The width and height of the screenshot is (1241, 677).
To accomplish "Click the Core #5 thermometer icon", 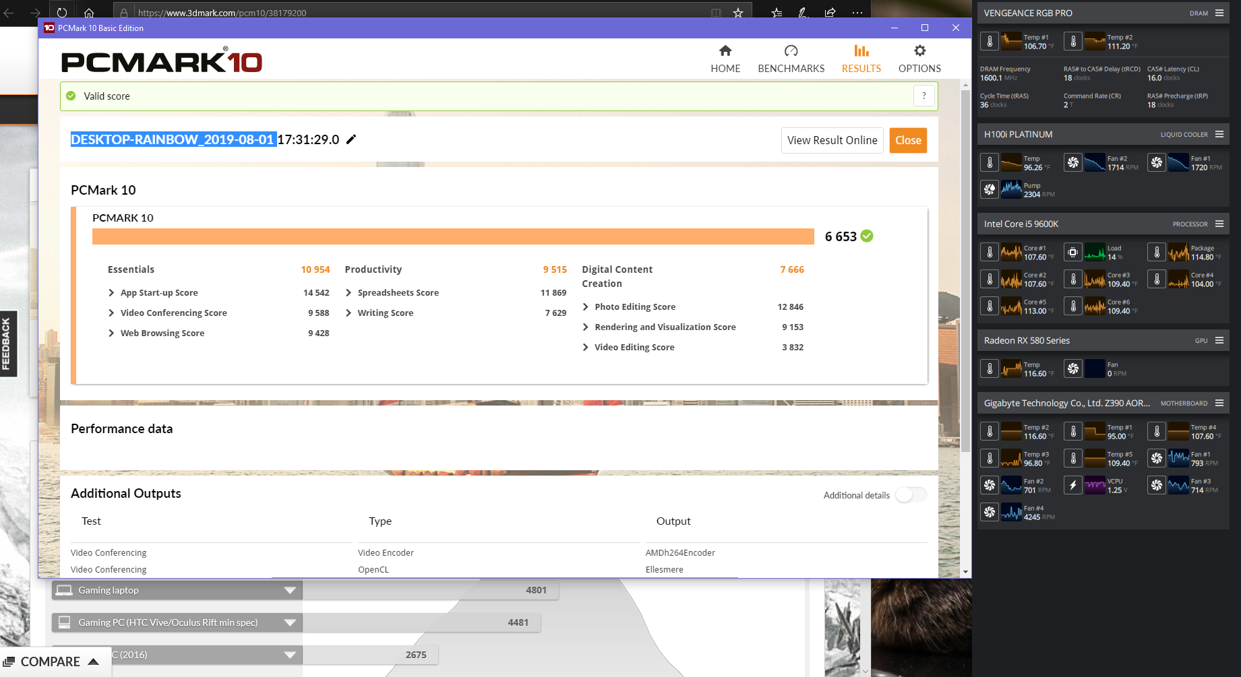I will tap(990, 306).
